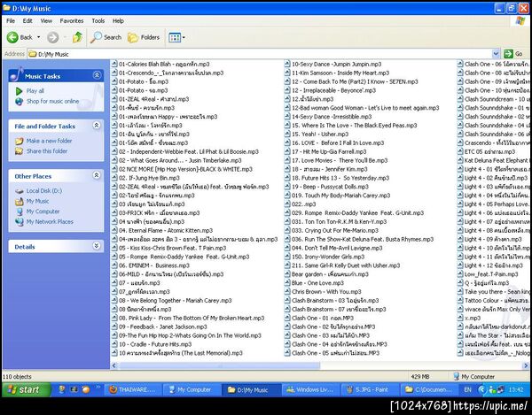Toggle the Folders pane
The width and height of the screenshot is (532, 415).
coord(144,37)
